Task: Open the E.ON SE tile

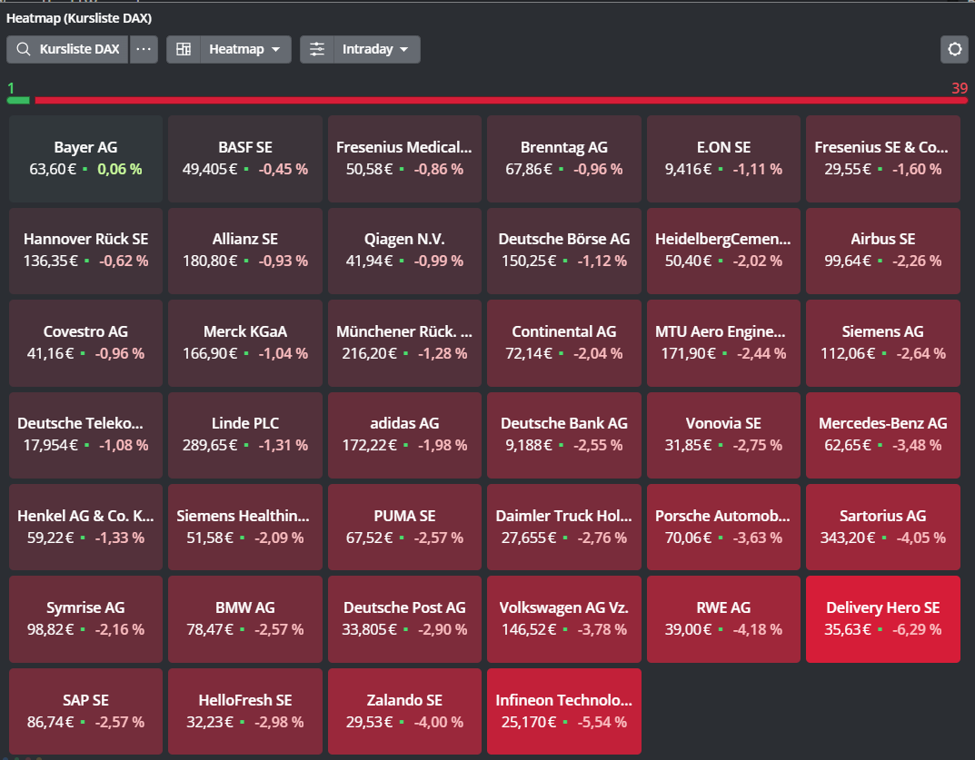Action: pyautogui.click(x=724, y=159)
